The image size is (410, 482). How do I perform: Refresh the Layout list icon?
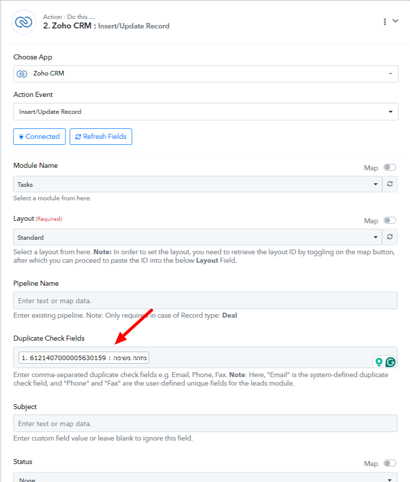[x=389, y=237]
